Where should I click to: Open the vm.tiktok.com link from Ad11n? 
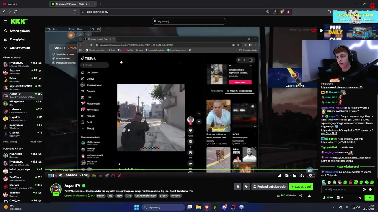click(x=352, y=158)
